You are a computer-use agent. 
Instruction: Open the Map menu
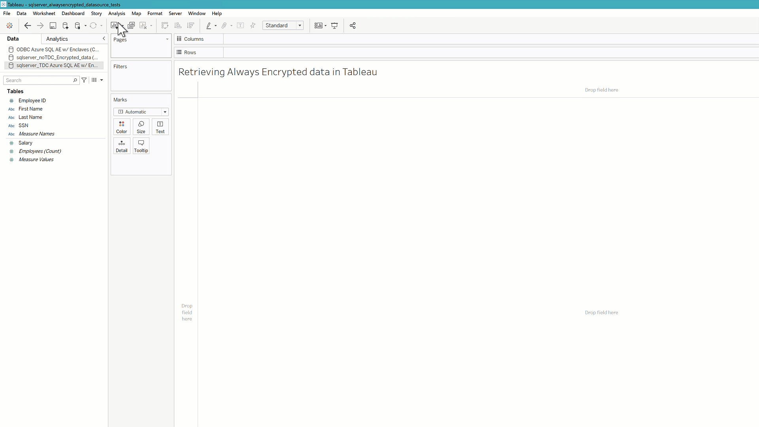[x=136, y=13]
